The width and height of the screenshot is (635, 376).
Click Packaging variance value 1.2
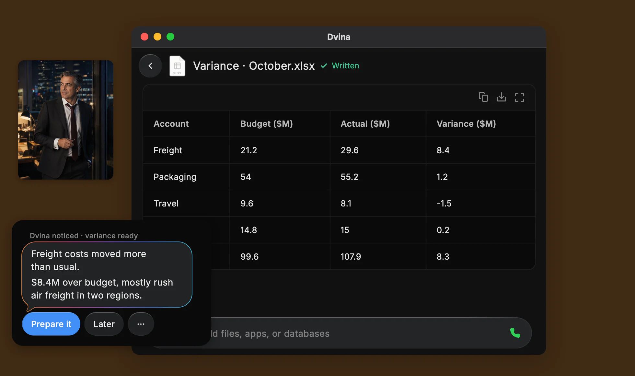442,177
